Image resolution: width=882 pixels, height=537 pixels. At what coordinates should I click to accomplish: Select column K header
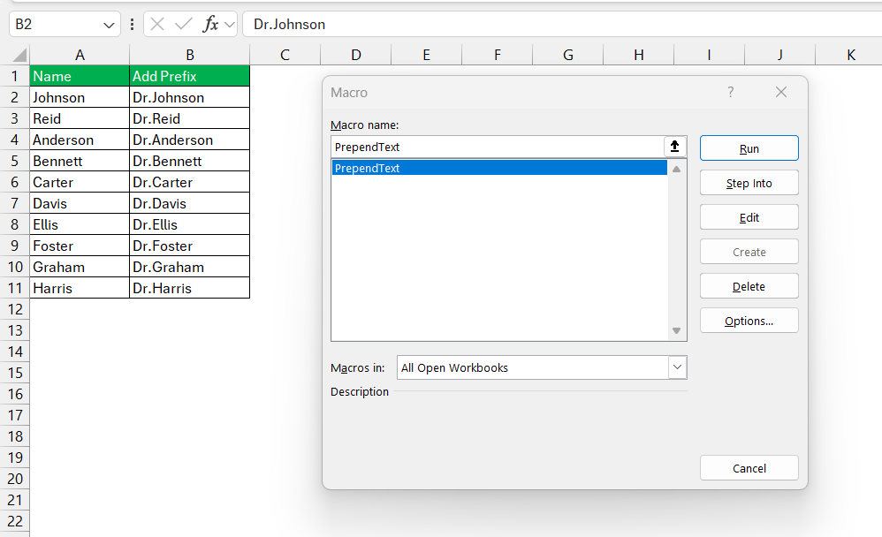tap(850, 55)
